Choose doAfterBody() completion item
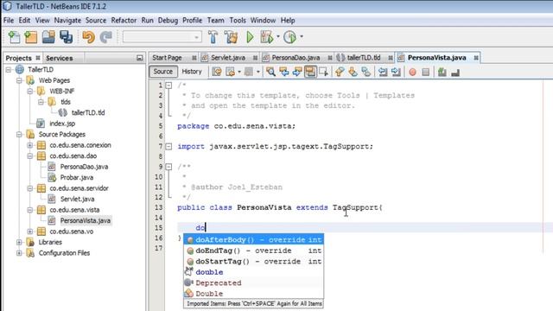Screen dimensions: 553x311 (x=253, y=240)
